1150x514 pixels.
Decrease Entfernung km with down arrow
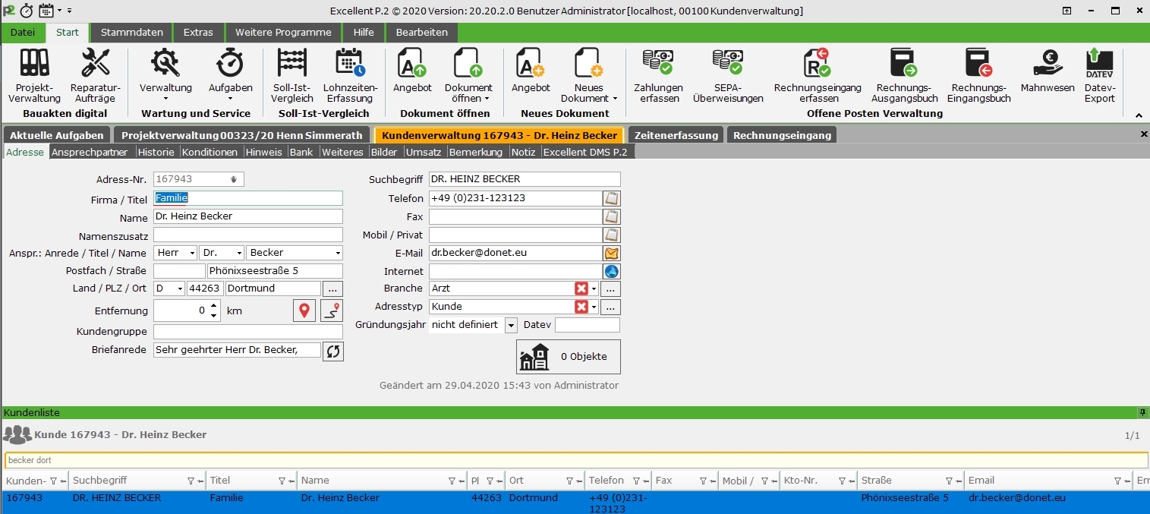point(214,315)
